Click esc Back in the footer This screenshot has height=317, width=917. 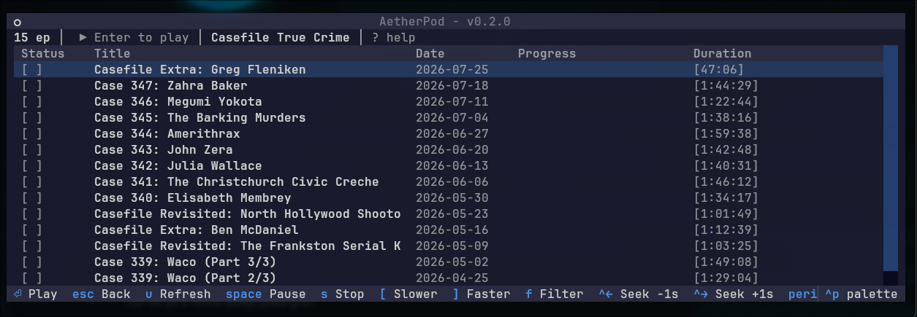point(102,294)
